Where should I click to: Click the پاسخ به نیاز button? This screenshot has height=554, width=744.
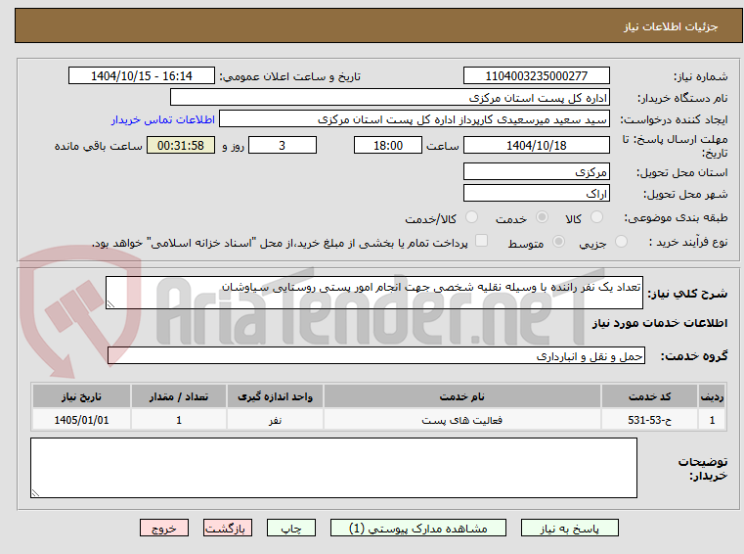[x=569, y=529]
